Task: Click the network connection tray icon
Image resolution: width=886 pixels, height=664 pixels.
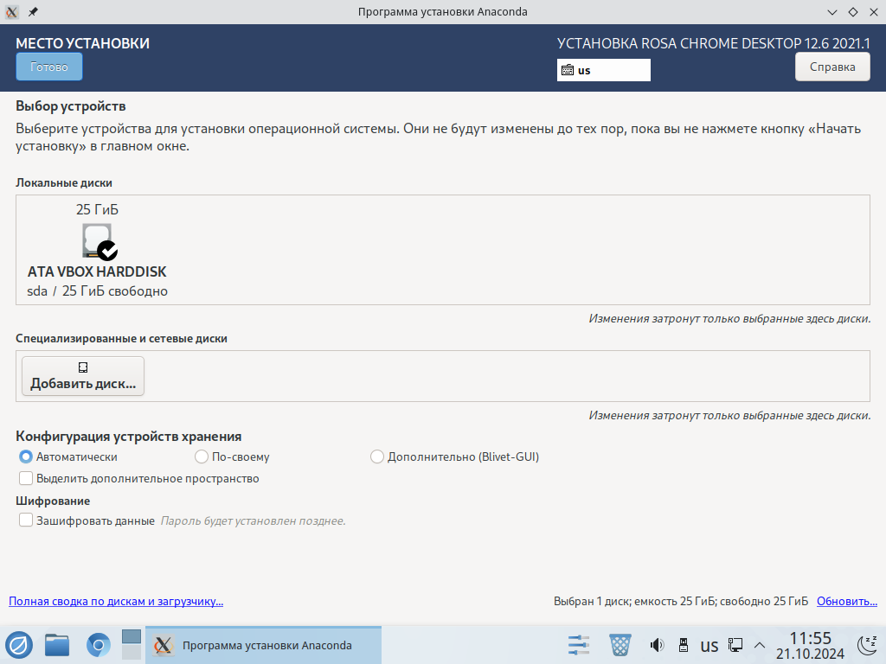Action: tap(735, 645)
